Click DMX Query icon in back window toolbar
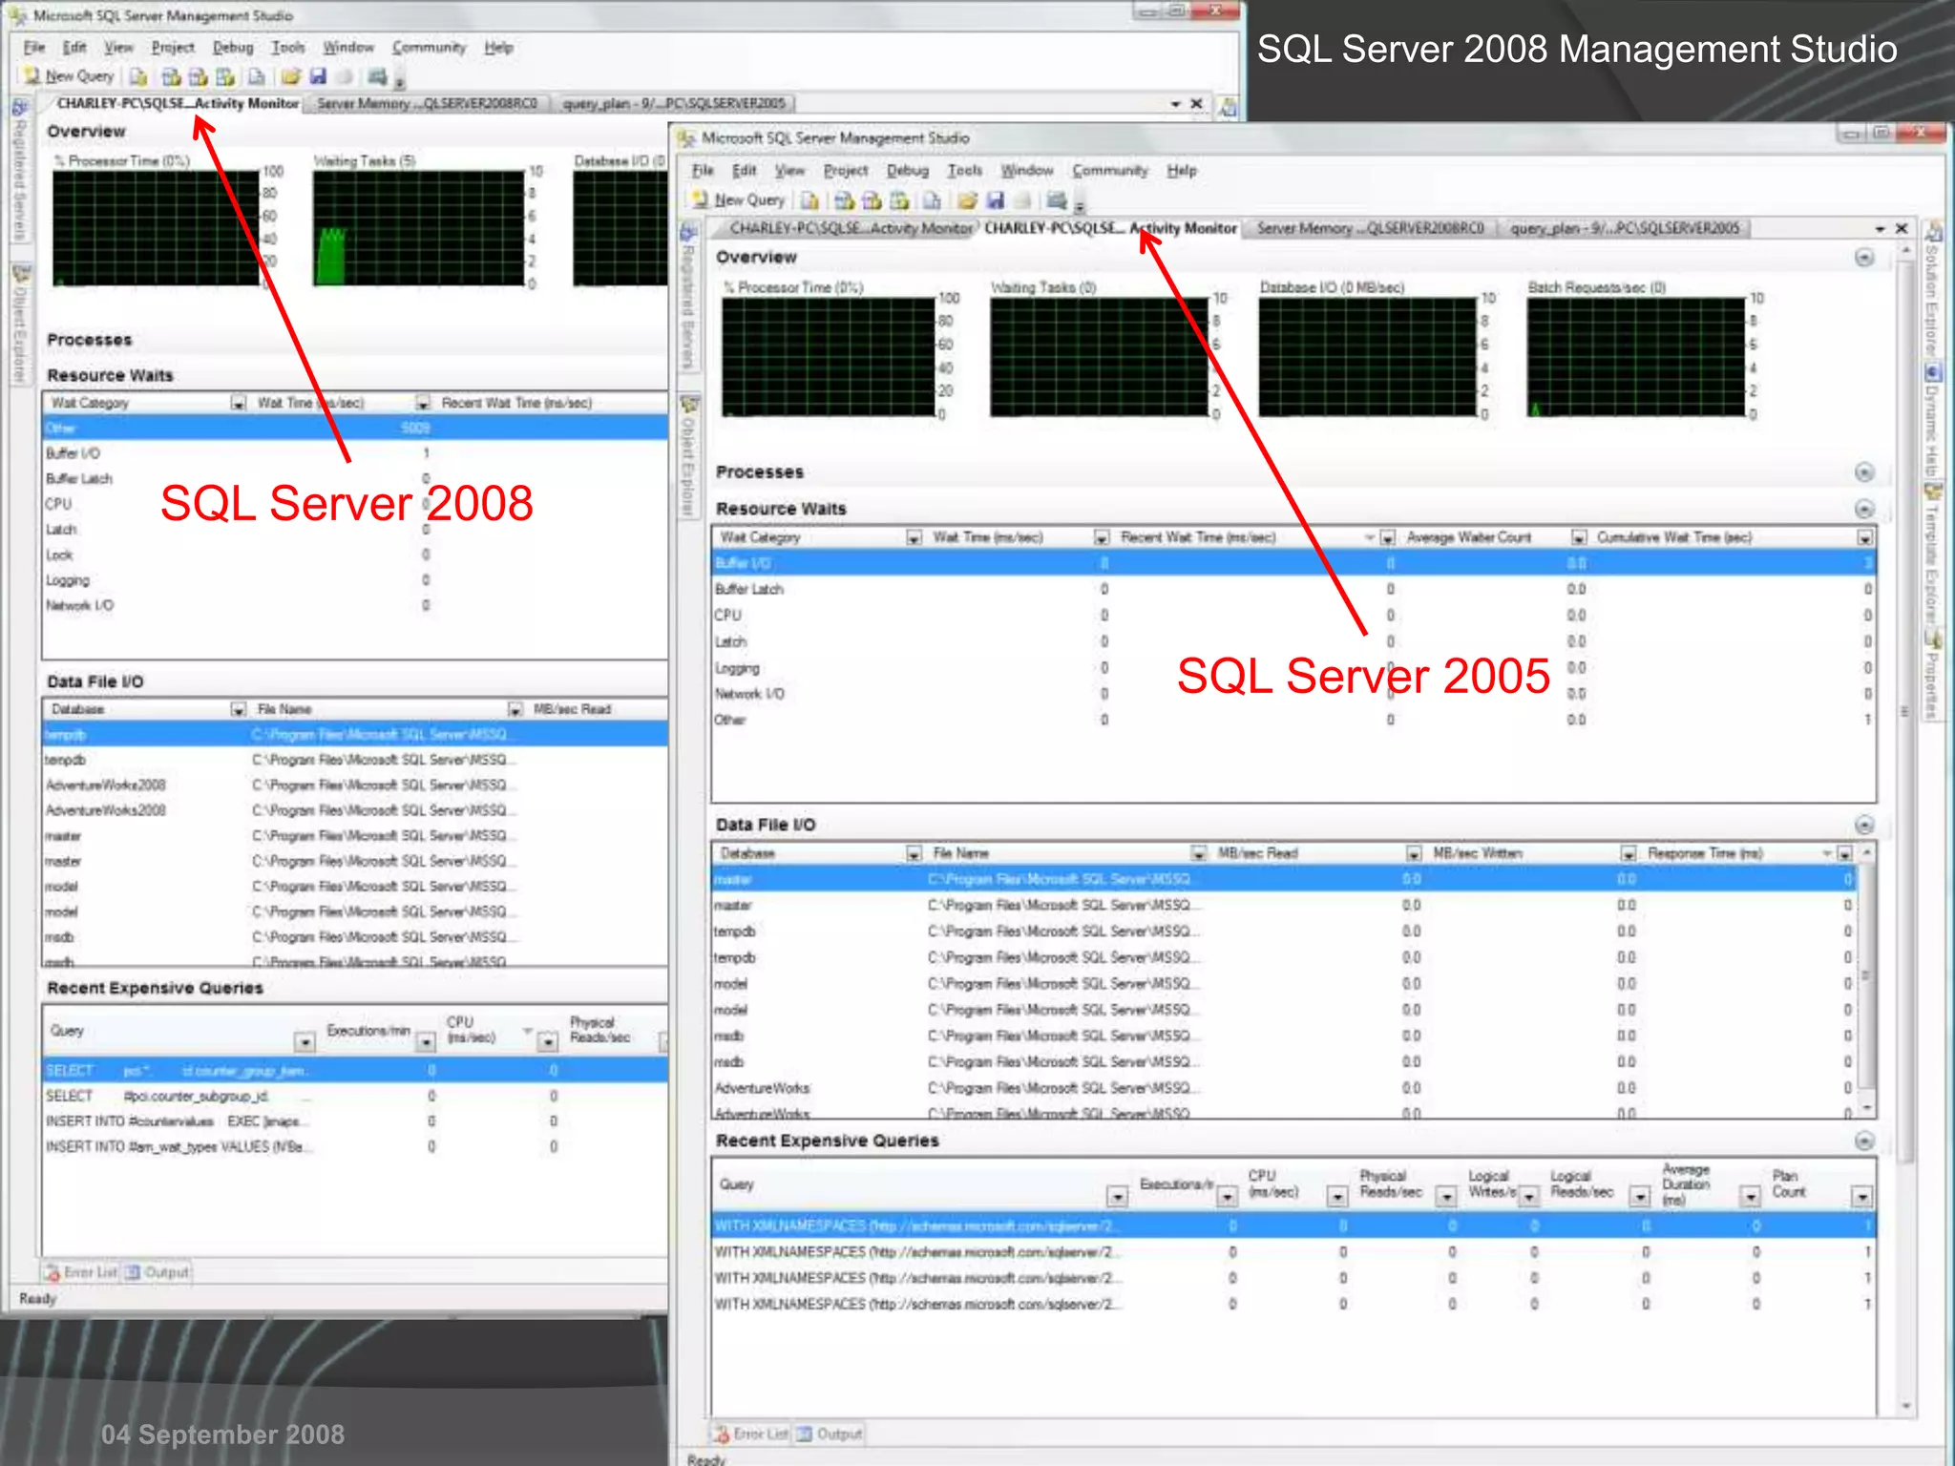The height and width of the screenshot is (1466, 1955). point(199,76)
